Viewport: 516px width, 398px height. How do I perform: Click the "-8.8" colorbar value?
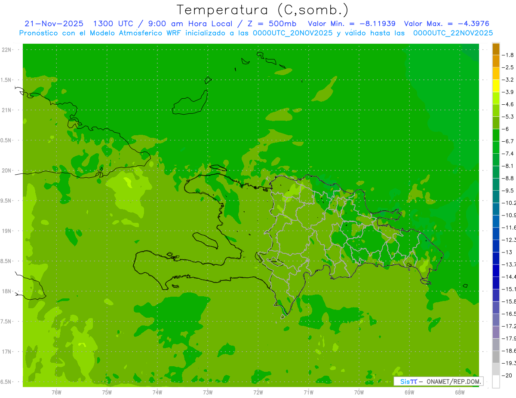point(508,178)
